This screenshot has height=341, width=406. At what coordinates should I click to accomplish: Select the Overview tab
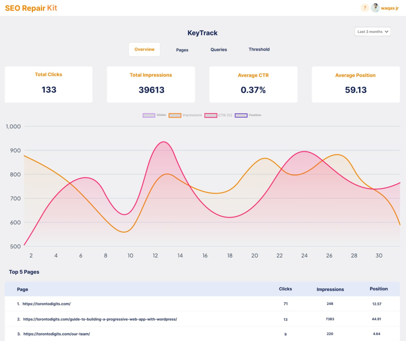coord(144,49)
